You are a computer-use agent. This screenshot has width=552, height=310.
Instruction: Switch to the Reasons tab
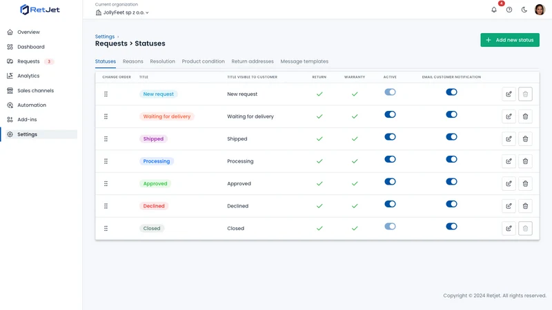[x=132, y=61]
